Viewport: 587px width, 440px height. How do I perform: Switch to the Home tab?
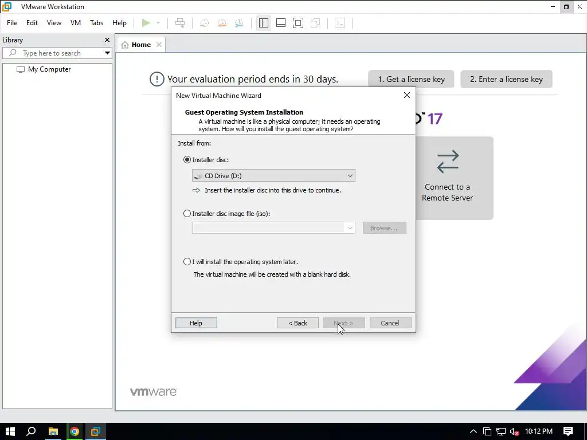(x=141, y=45)
